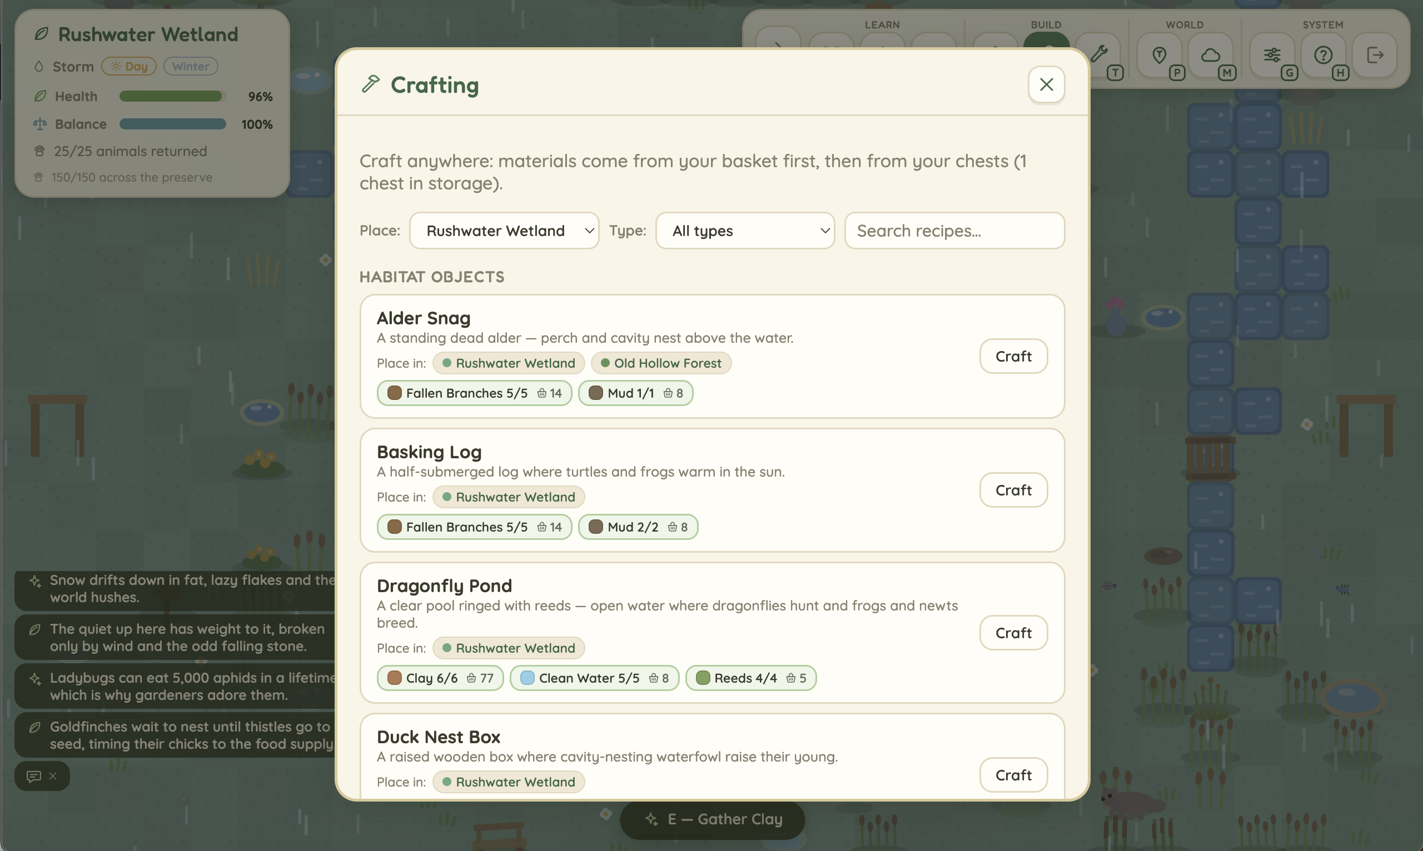Open the question mark help button (H)

point(1323,55)
